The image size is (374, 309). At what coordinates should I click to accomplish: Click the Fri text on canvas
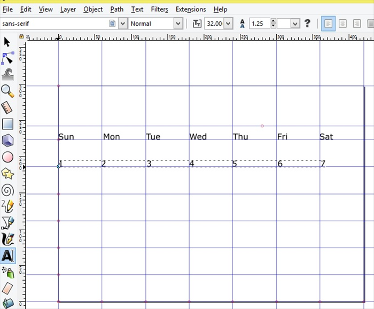point(283,137)
